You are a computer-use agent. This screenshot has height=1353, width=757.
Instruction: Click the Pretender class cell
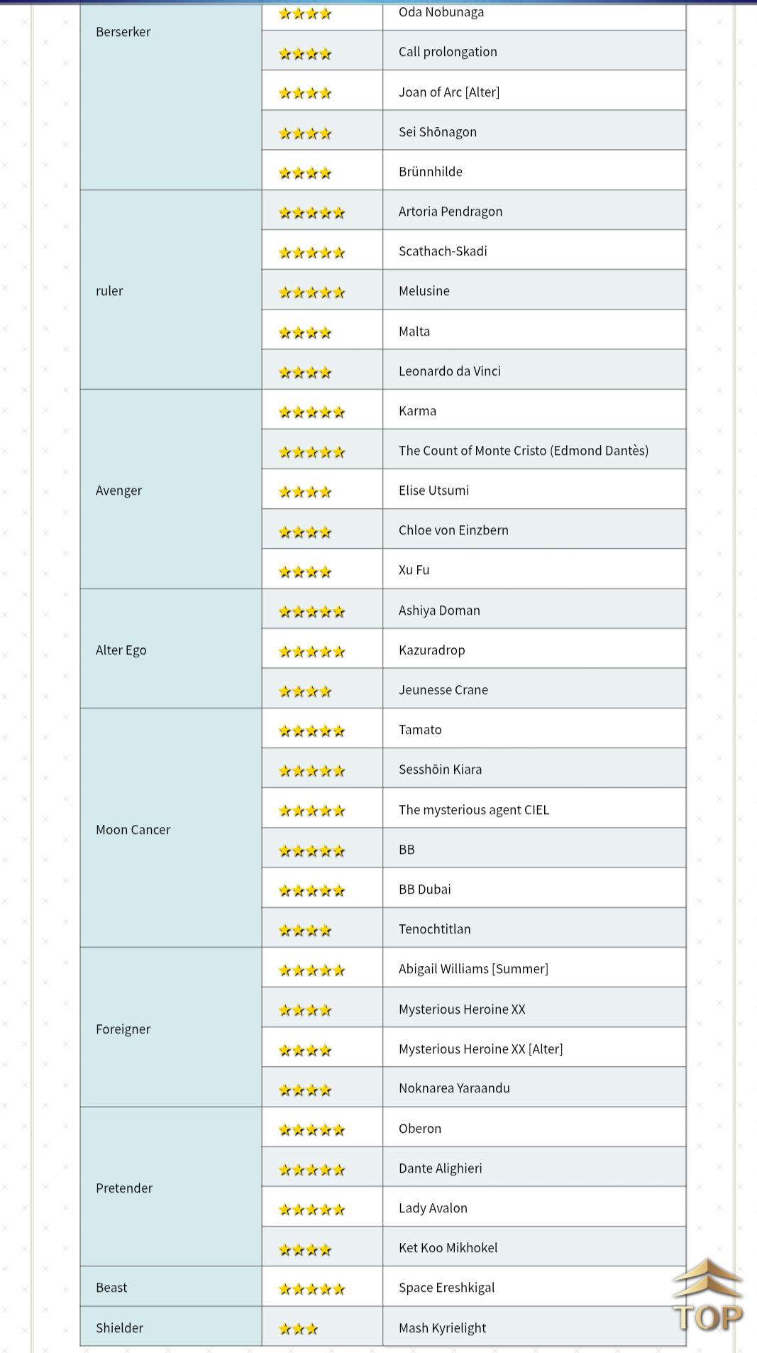click(x=171, y=1187)
